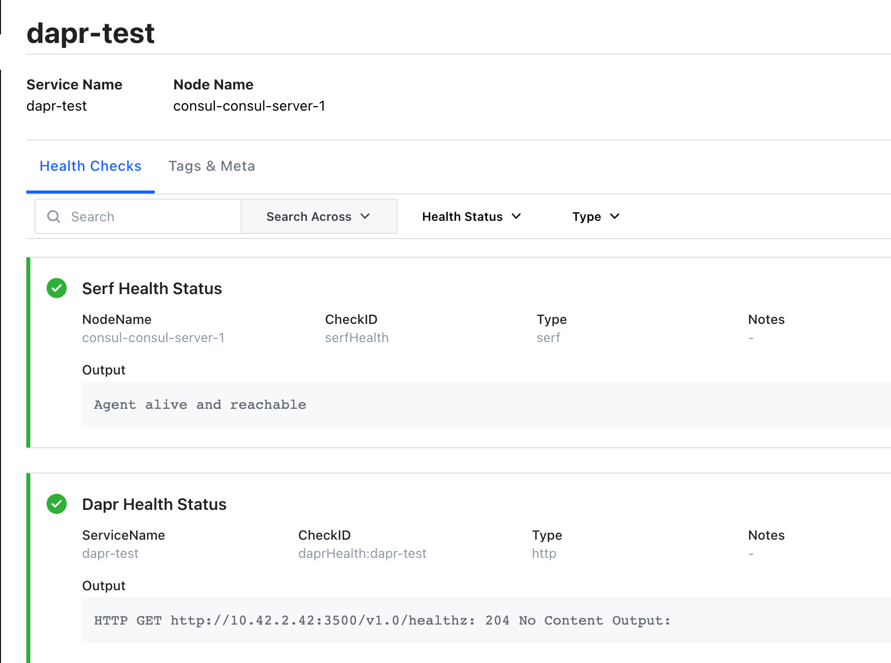891x663 pixels.
Task: Click the magnifier icon in the search bar
Action: 54,216
